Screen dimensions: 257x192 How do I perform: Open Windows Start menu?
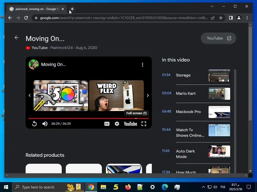coord(6,187)
